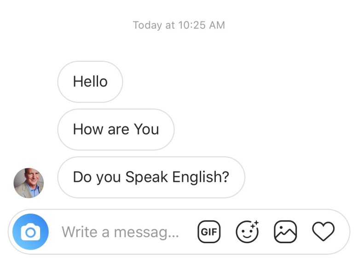The width and height of the screenshot is (358, 269).
Task: Tap the last received message bubble
Action: (151, 177)
